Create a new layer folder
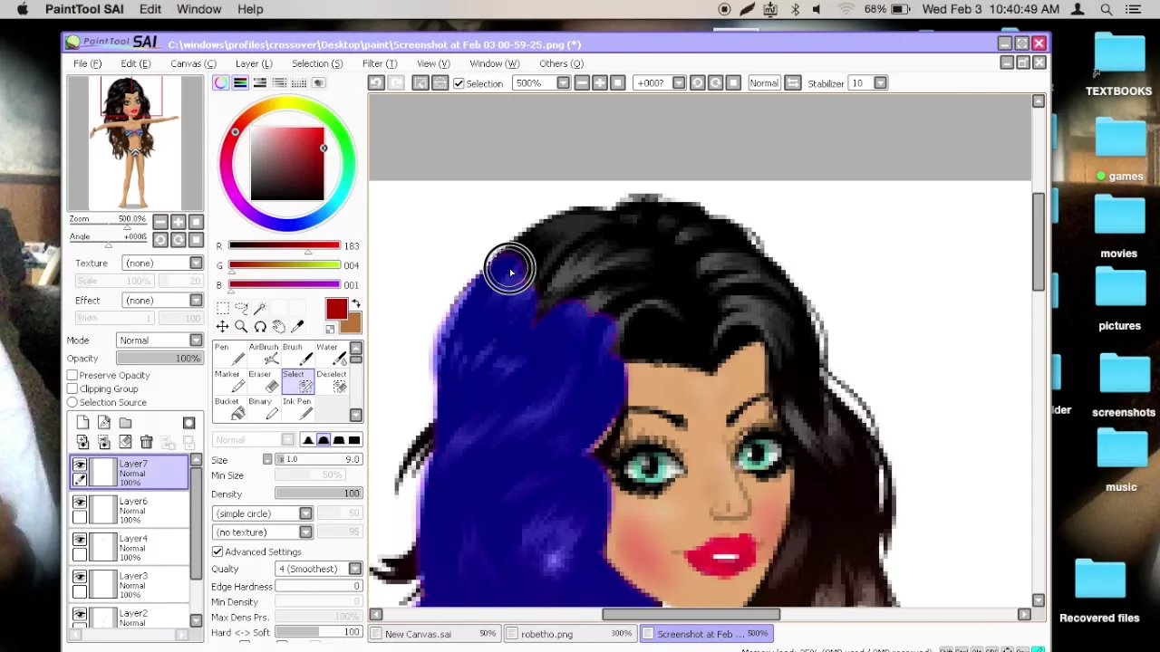Screen dimensions: 1160x652 [125, 423]
